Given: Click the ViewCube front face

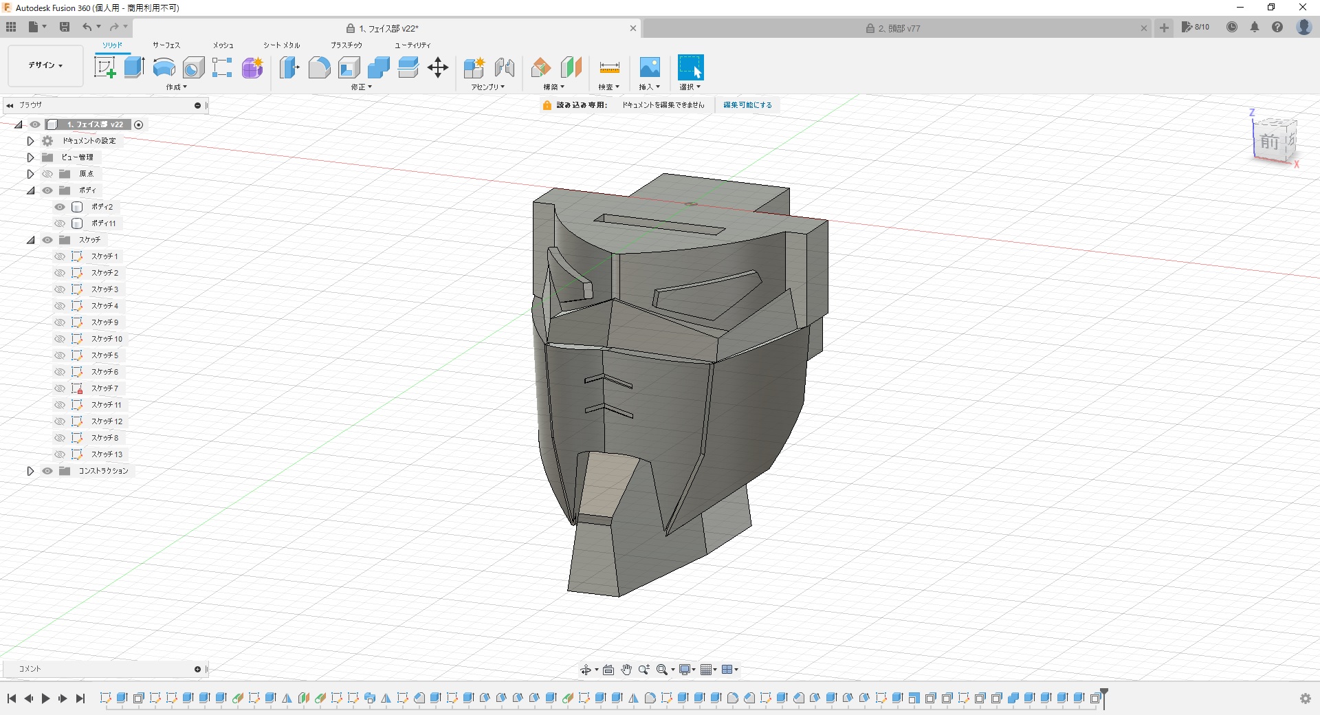Looking at the screenshot, I should point(1269,142).
